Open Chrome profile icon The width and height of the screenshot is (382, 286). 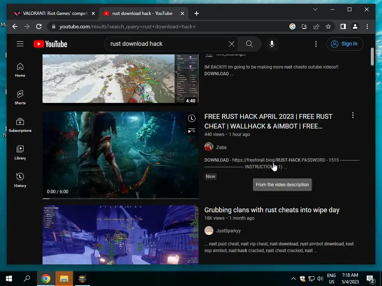[355, 26]
